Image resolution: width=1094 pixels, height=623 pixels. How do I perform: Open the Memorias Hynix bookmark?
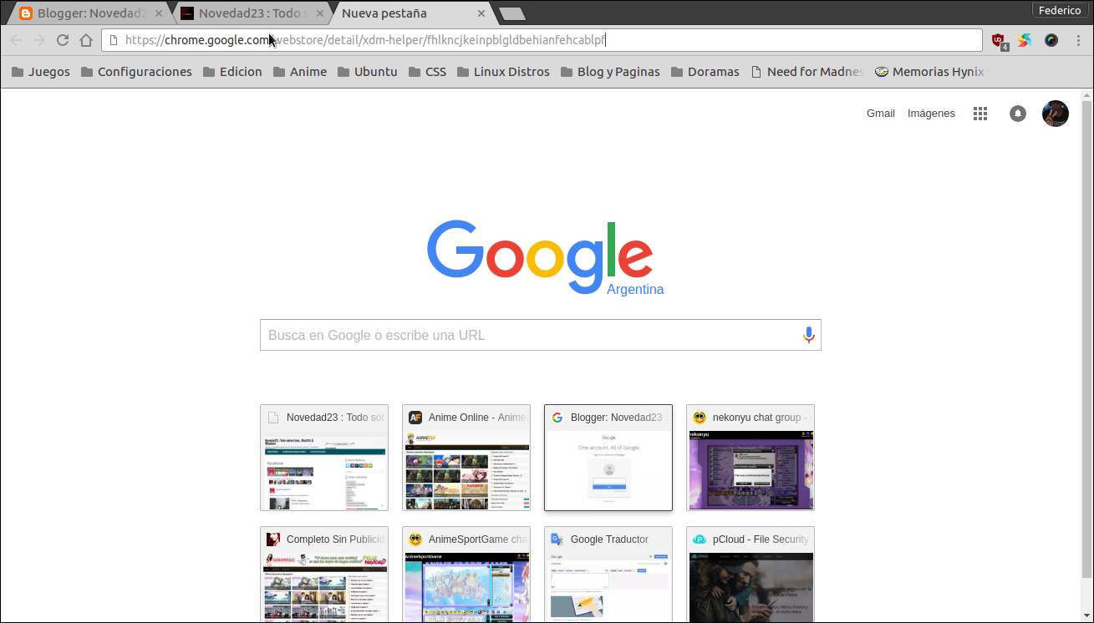[x=931, y=72]
